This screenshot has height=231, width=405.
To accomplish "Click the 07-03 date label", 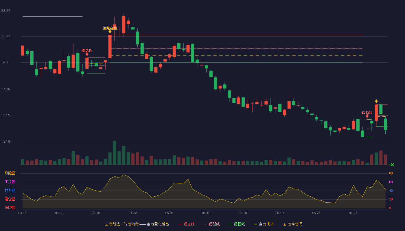I will (x=353, y=213).
